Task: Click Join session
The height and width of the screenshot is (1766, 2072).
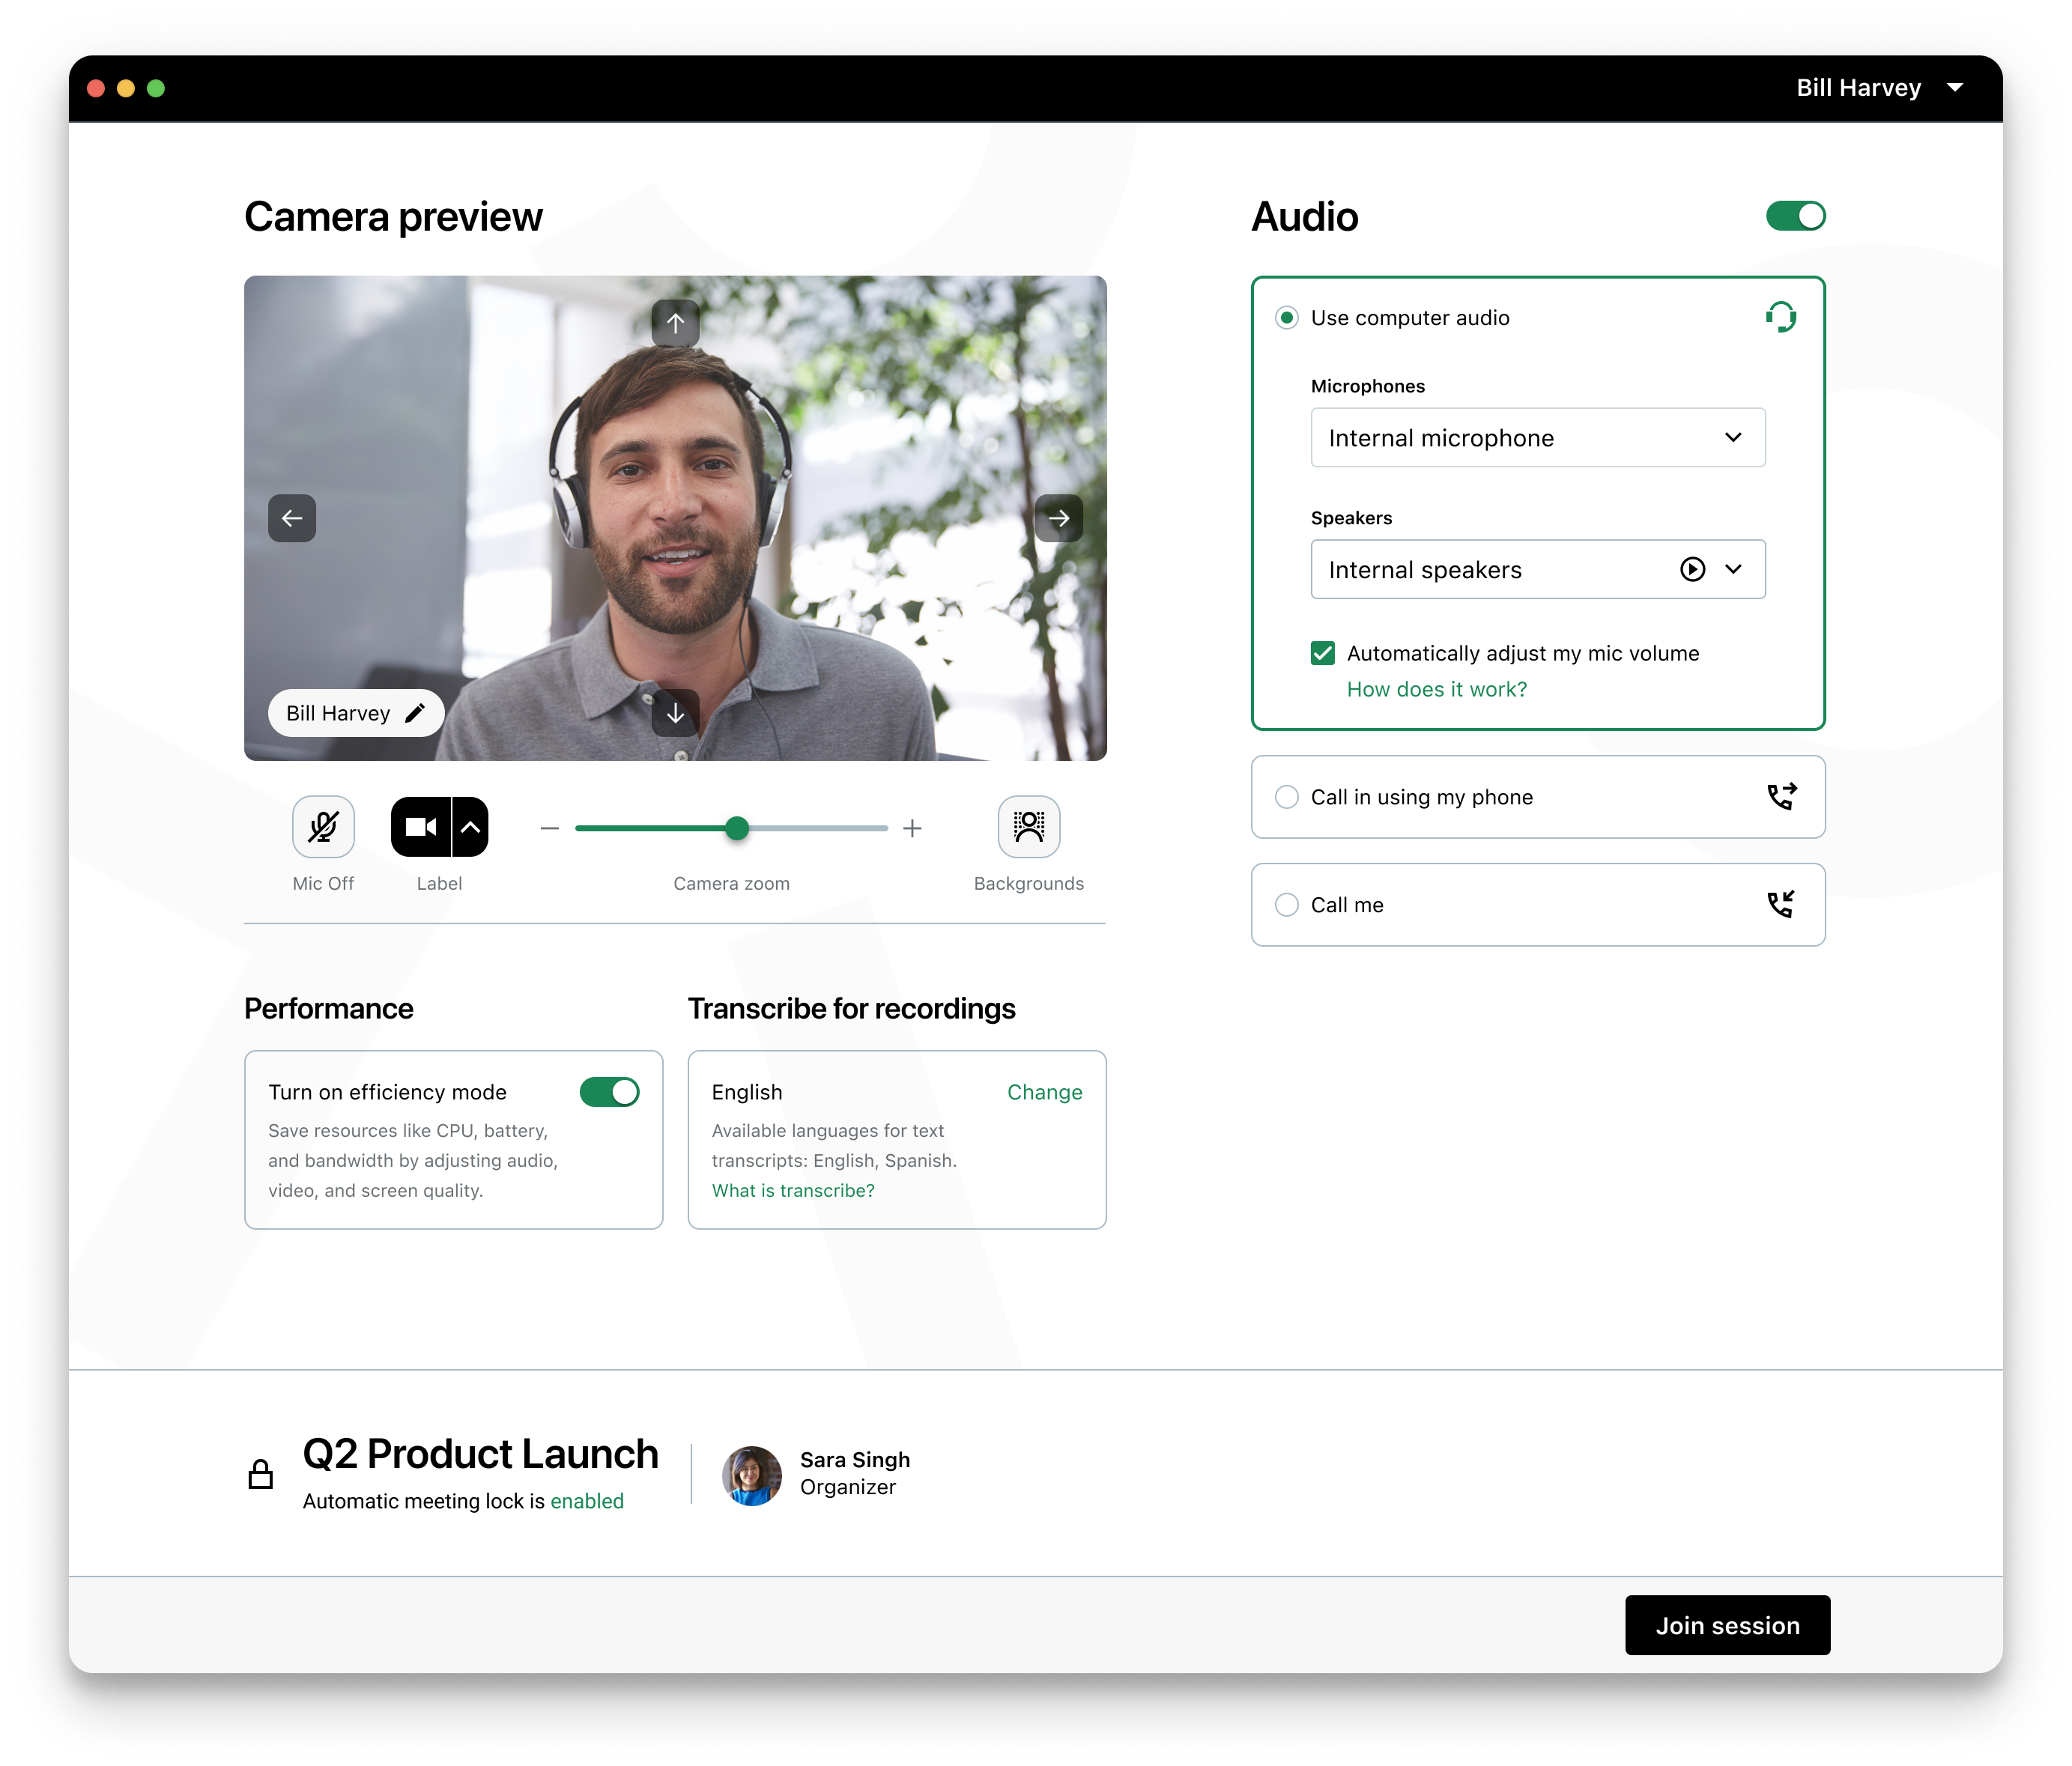Action: pyautogui.click(x=1727, y=1625)
